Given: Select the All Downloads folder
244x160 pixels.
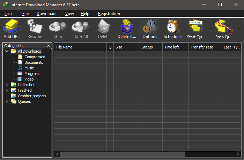Looking at the screenshot, I should [x=29, y=51].
